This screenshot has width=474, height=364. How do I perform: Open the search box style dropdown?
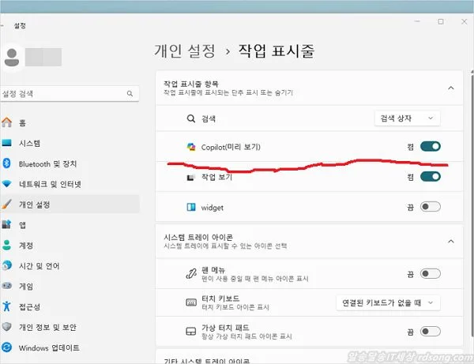[407, 118]
